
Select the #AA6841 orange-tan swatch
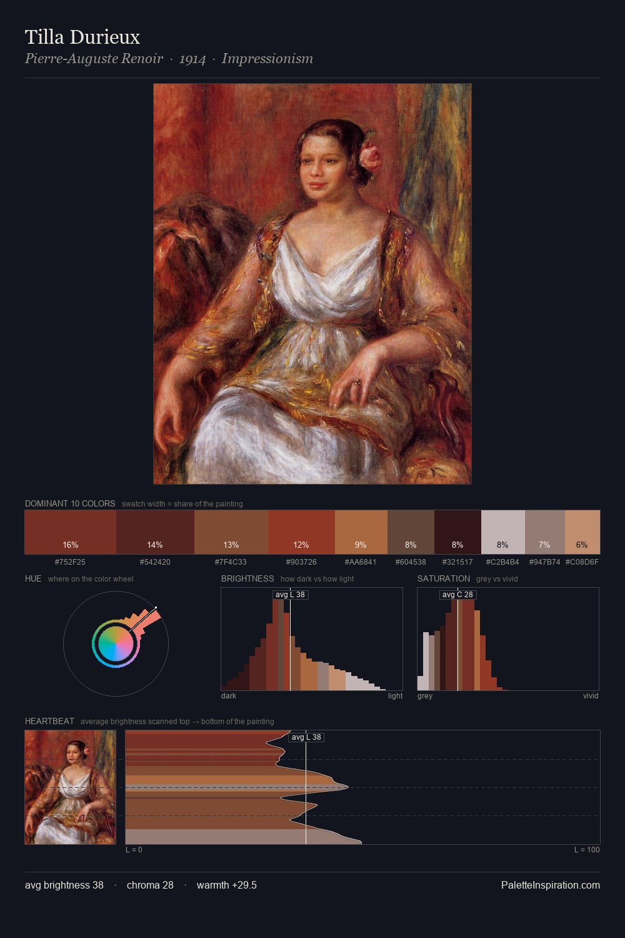(361, 532)
